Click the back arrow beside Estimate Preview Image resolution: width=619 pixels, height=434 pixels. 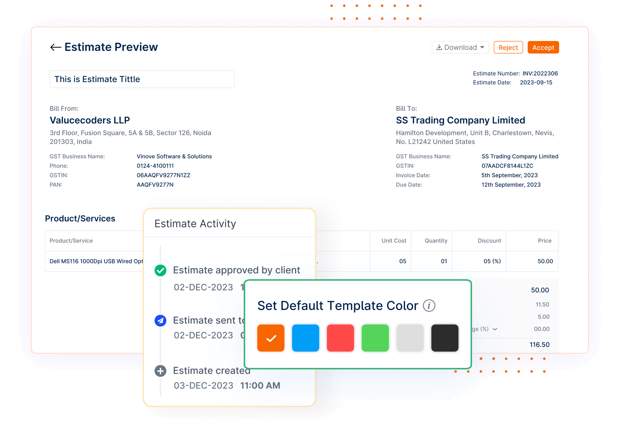click(55, 47)
